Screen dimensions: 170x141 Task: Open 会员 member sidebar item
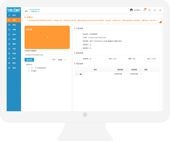[x=14, y=49]
